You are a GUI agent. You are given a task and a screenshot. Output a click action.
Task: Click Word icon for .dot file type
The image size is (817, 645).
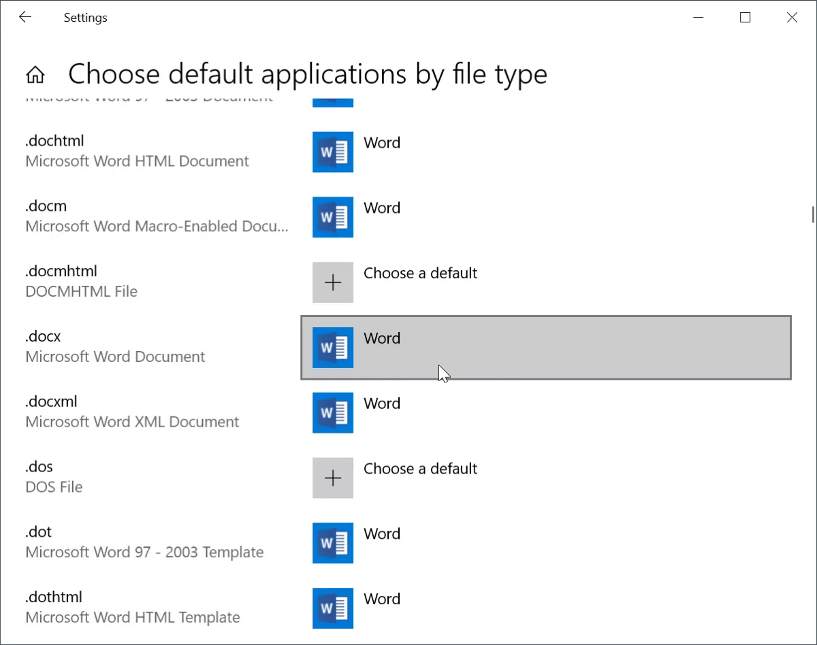333,543
